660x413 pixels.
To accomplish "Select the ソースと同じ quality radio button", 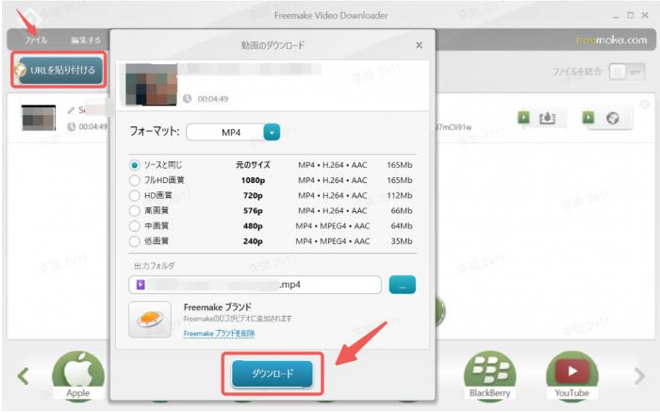I will pyautogui.click(x=134, y=165).
